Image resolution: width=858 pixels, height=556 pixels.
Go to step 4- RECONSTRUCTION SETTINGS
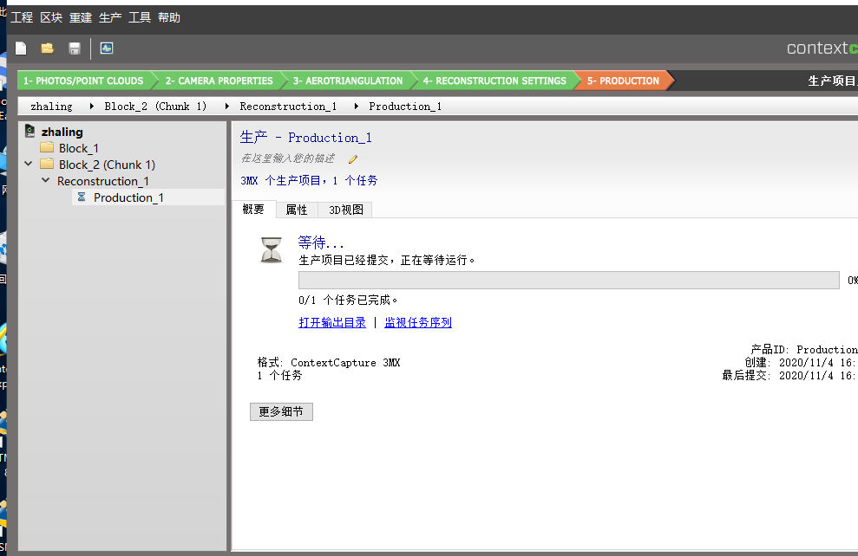point(494,81)
